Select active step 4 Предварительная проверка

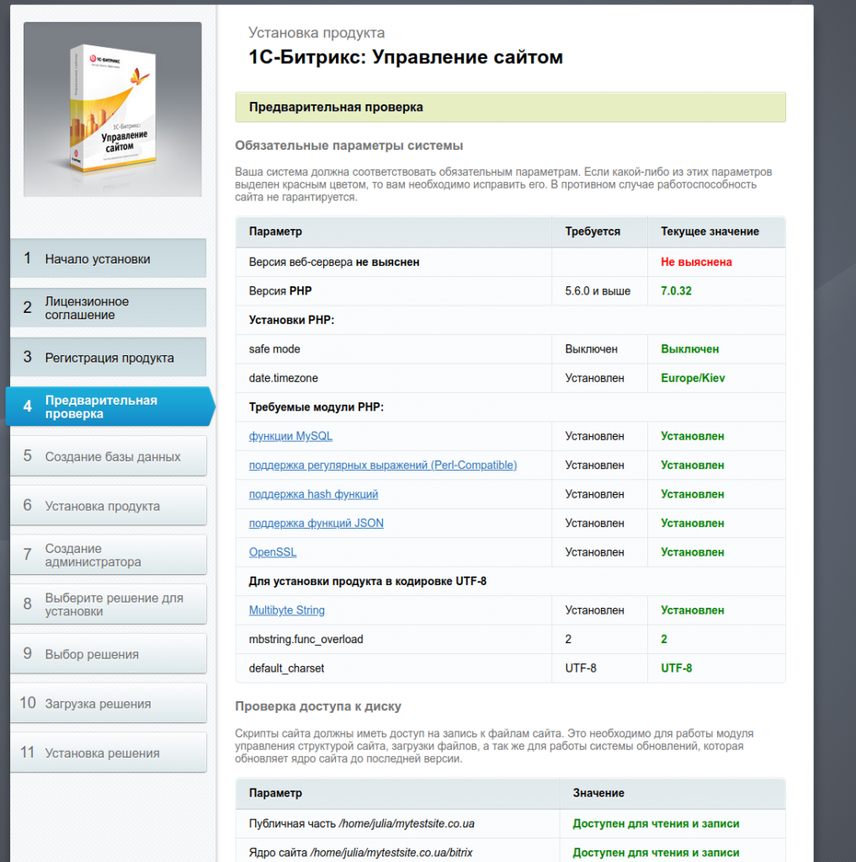pos(110,407)
